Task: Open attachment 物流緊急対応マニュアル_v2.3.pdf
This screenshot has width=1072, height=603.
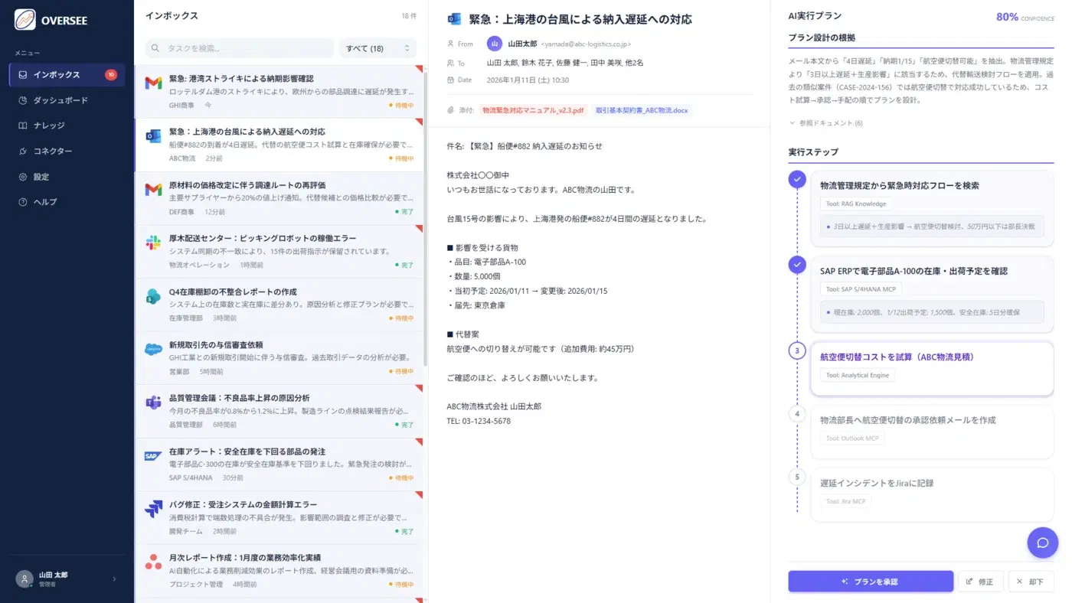Action: [533, 110]
